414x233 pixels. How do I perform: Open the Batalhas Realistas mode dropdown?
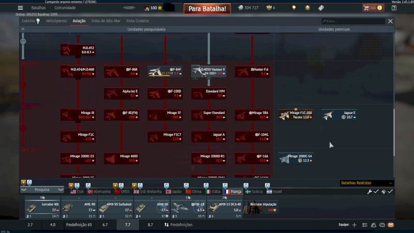(x=366, y=183)
